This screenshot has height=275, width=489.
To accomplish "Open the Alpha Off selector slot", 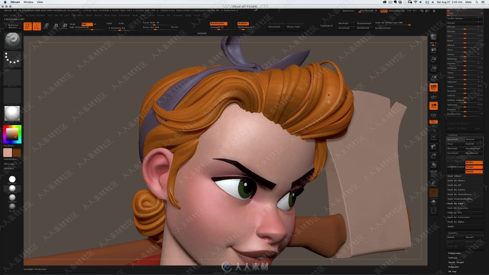I will point(12,78).
